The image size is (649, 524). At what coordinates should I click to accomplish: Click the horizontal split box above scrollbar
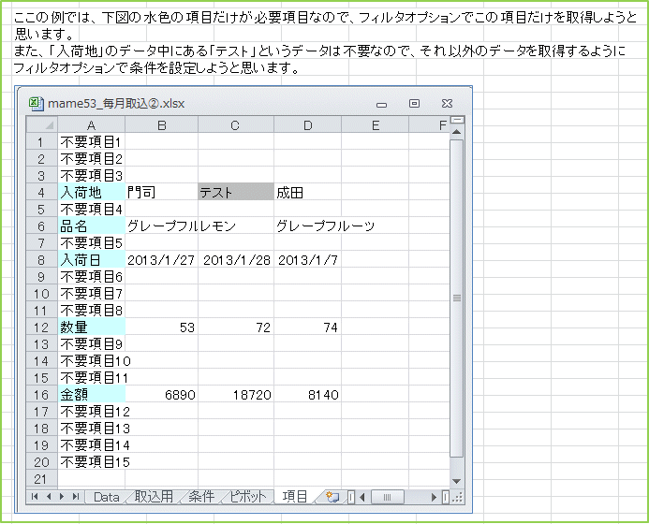point(457,120)
